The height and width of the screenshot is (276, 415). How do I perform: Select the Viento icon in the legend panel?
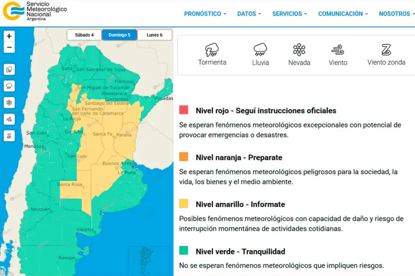click(x=338, y=50)
